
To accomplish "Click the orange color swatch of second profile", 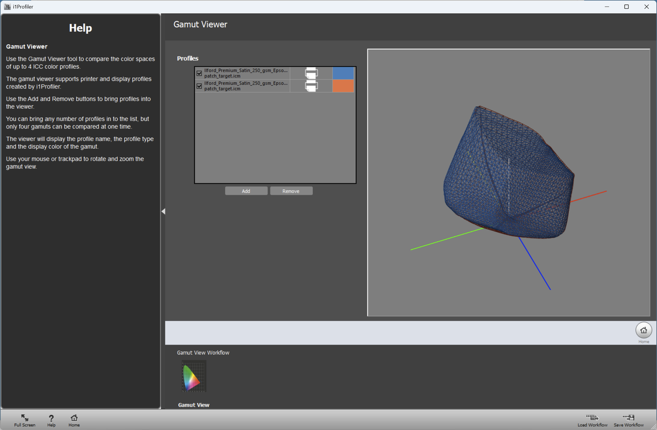I will pyautogui.click(x=343, y=86).
